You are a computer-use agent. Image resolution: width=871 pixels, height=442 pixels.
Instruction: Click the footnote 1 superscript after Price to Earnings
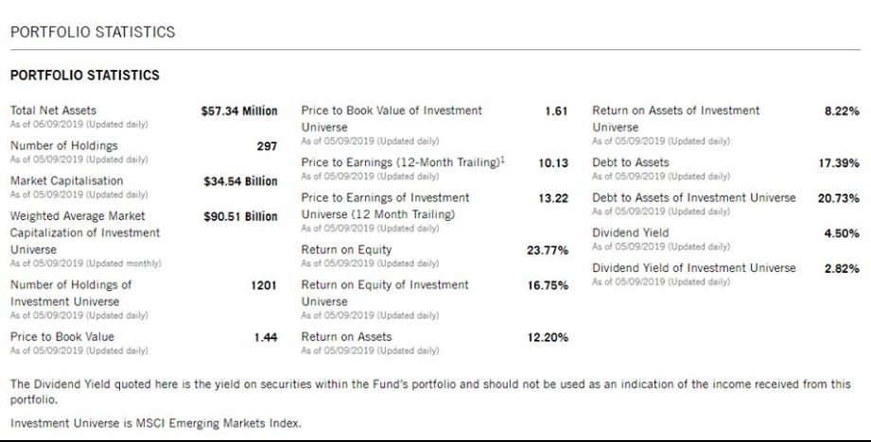[x=503, y=161]
